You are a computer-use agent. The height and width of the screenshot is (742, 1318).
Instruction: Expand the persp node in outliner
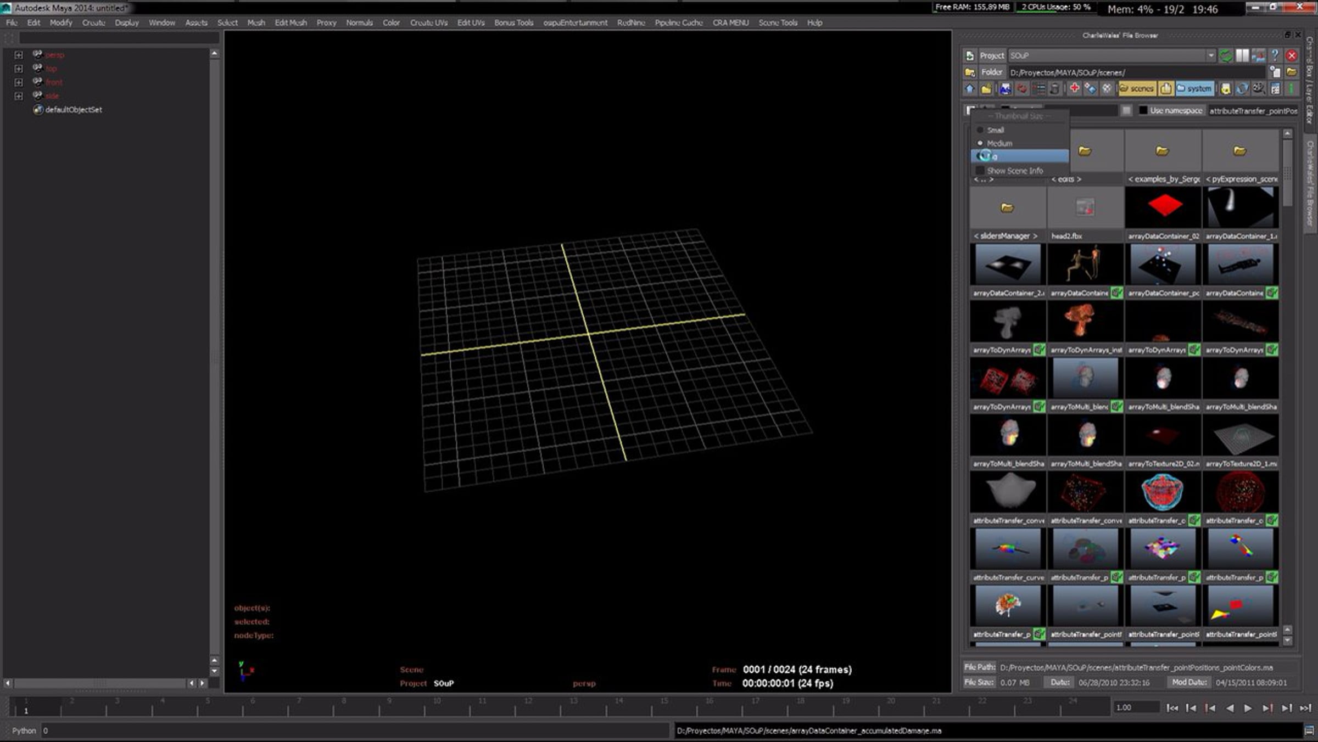coord(19,55)
